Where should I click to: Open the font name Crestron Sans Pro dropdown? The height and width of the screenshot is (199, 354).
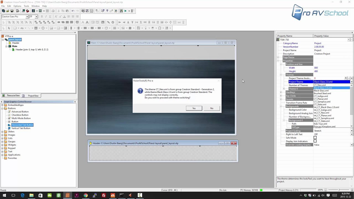(27, 17)
